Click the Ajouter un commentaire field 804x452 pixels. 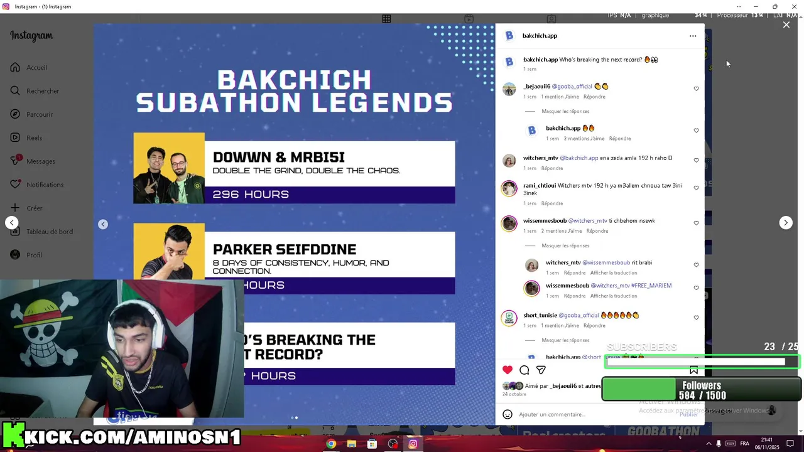(595, 414)
